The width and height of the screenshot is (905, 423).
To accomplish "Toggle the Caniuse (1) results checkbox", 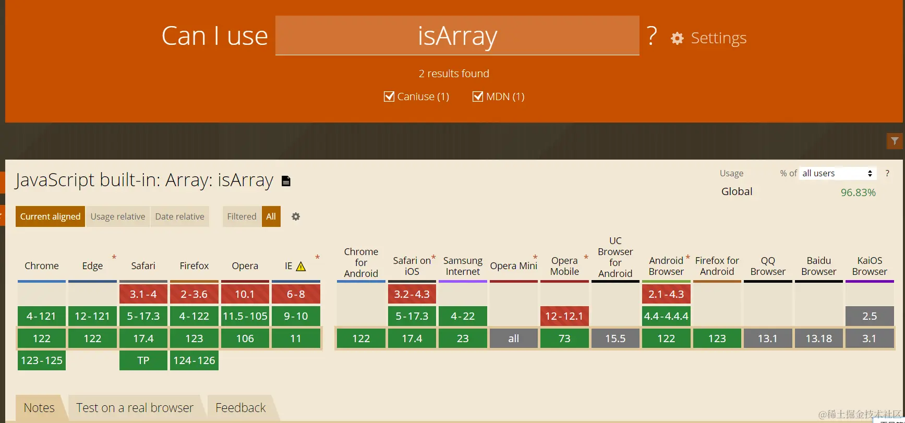I will 389,96.
